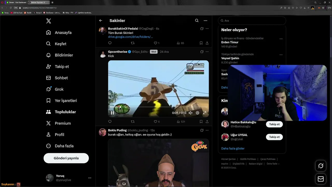The width and height of the screenshot is (332, 187).
Task: Follow Hatice Bakkaloğlu with Takip et
Action: pos(274,124)
